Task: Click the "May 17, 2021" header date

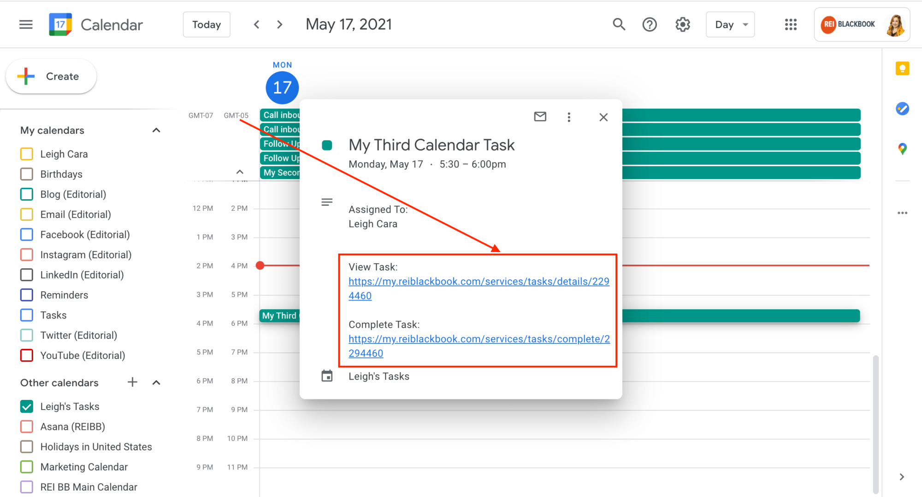Action: pyautogui.click(x=349, y=24)
